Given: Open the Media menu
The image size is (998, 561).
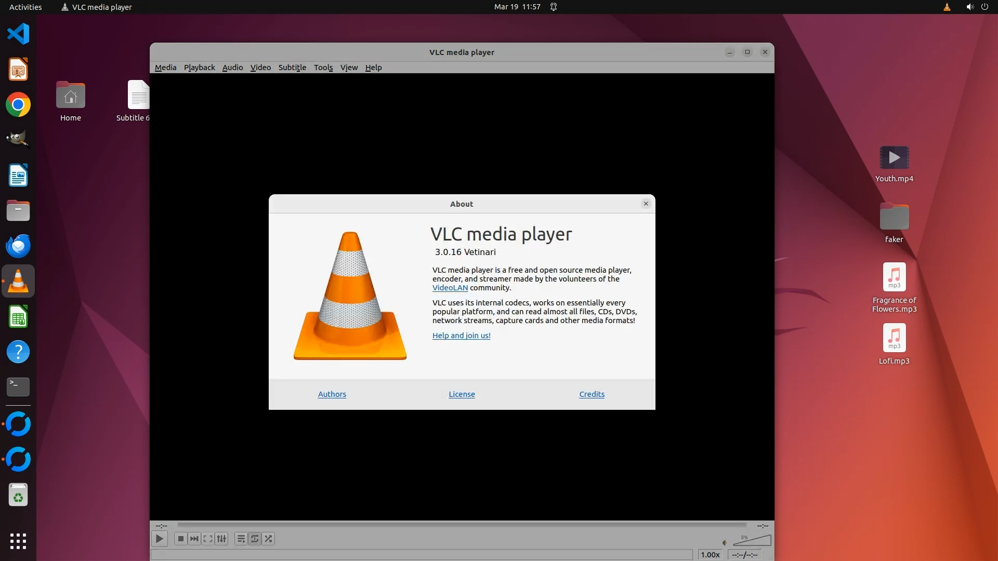Looking at the screenshot, I should [165, 68].
